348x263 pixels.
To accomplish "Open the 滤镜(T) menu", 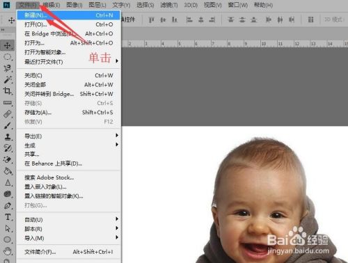I will (169, 5).
